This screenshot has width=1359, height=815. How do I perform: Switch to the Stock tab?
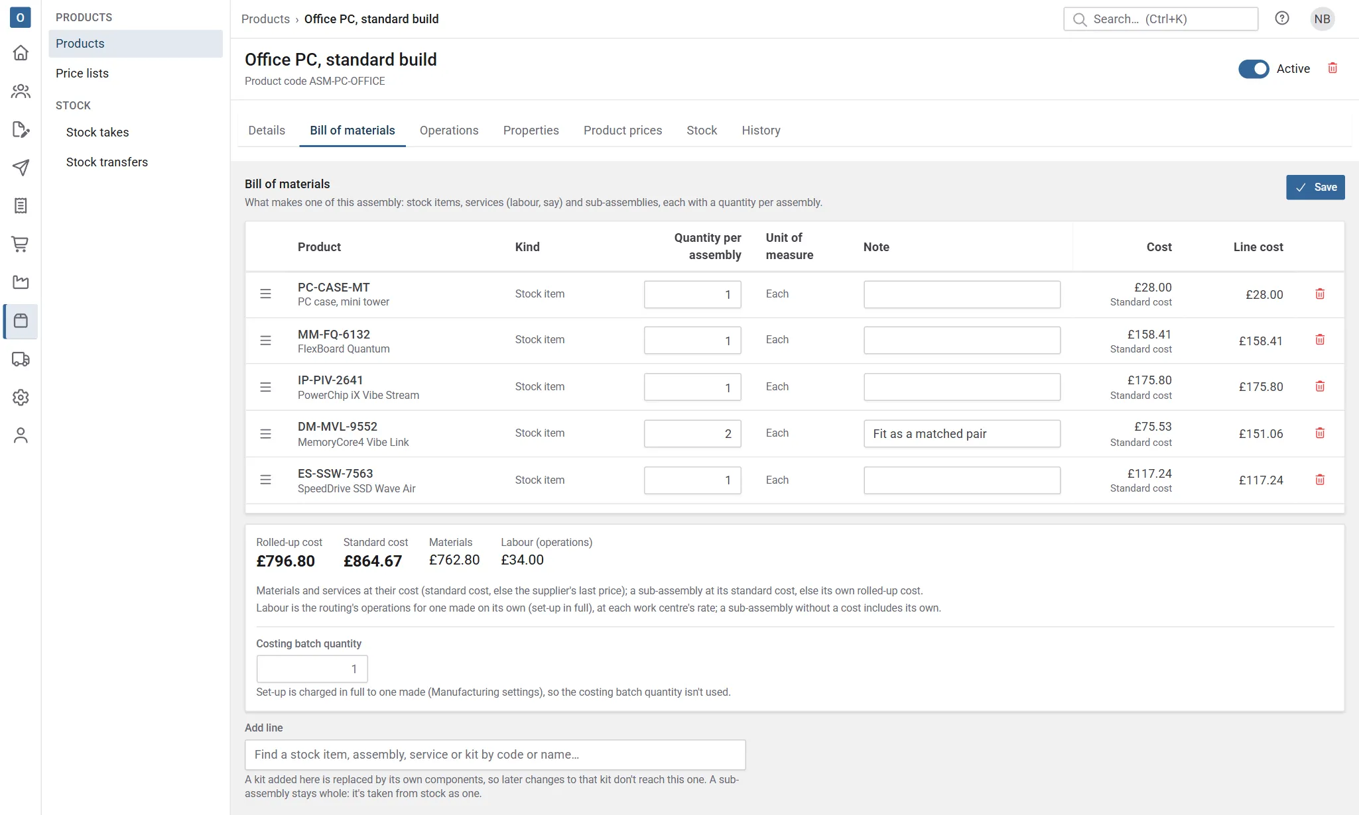point(702,131)
